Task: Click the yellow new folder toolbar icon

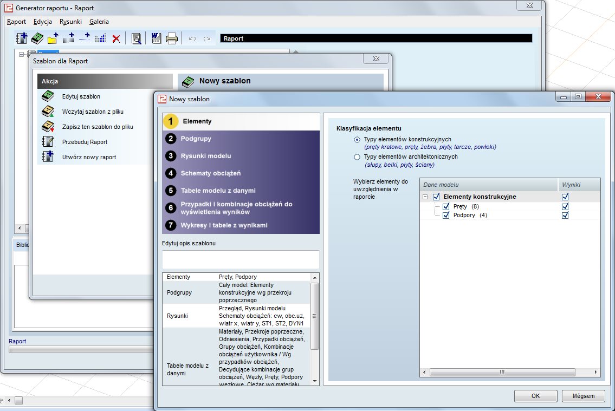Action: (53, 38)
